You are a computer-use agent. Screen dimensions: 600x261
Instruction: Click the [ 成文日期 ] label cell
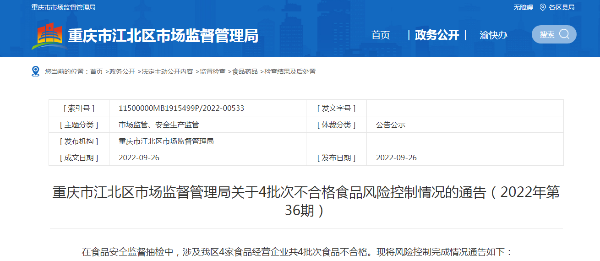[x=79, y=158]
